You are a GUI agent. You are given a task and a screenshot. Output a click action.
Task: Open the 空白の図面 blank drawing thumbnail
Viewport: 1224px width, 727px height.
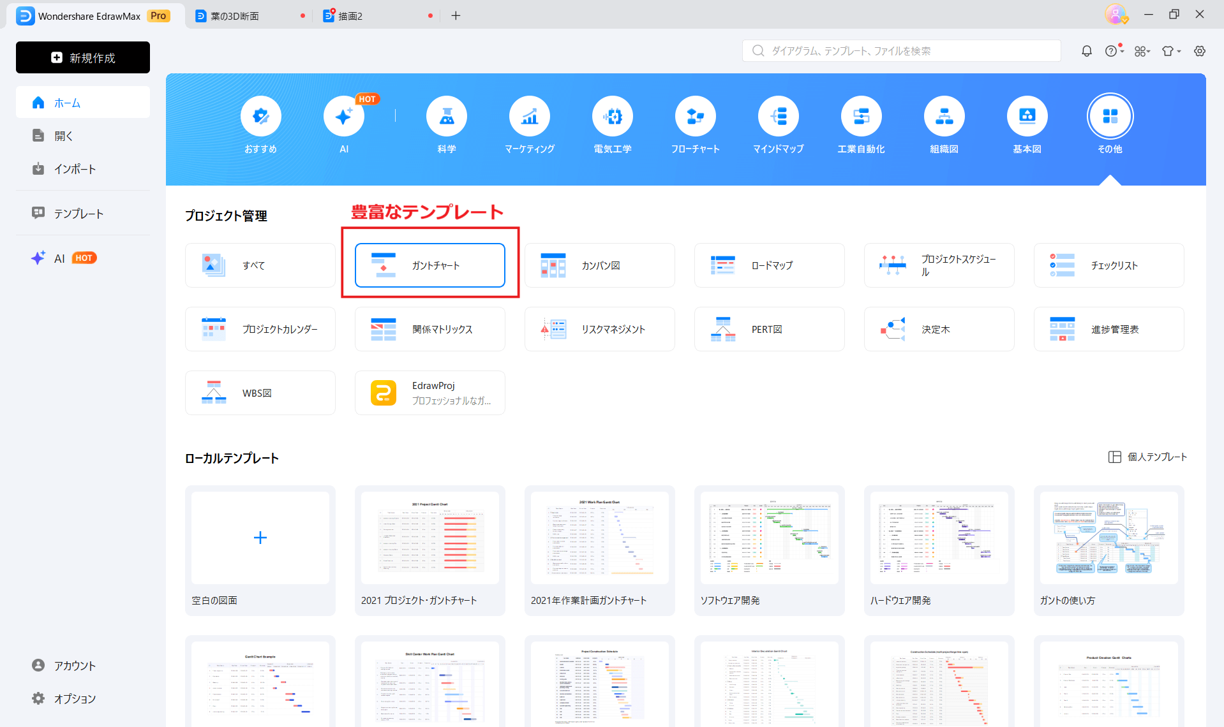(x=260, y=538)
